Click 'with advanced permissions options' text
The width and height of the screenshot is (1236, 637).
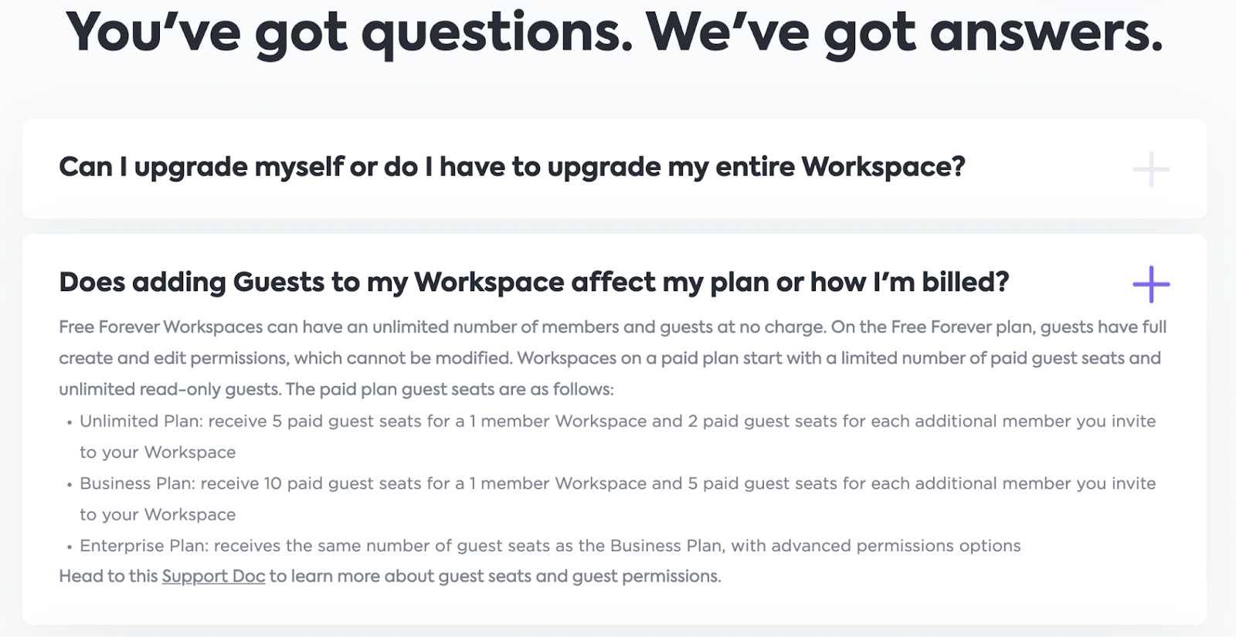pyautogui.click(x=876, y=546)
